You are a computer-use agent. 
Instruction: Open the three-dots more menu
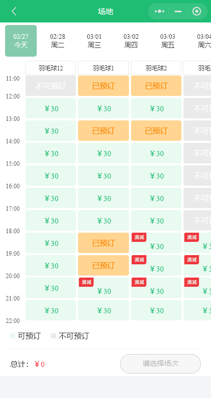(159, 11)
